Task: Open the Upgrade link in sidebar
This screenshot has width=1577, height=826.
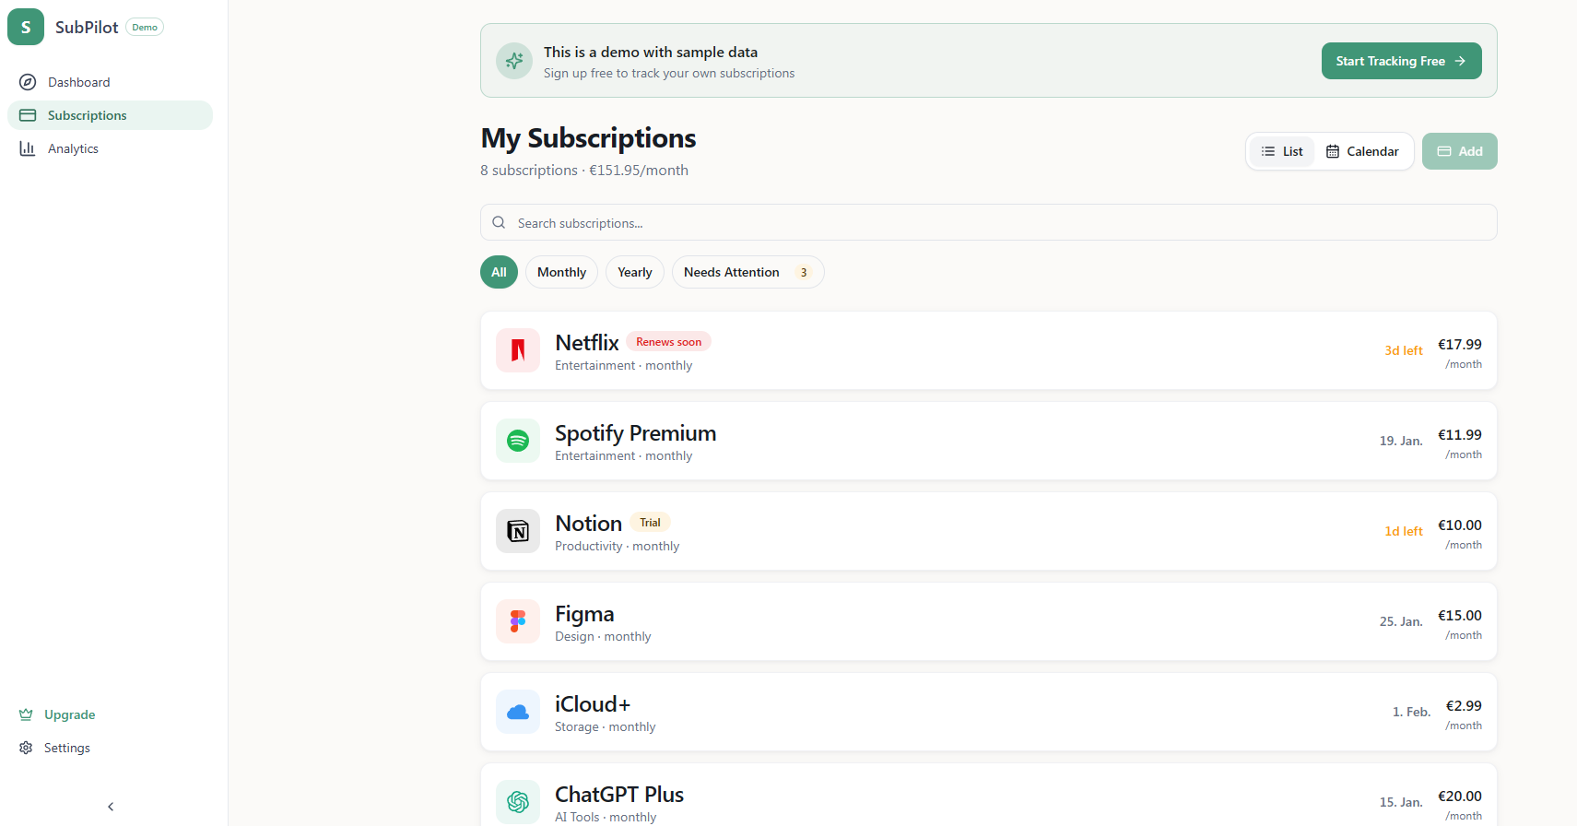Action: click(69, 714)
